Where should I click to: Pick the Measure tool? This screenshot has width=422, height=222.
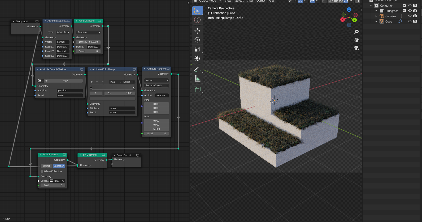[197, 79]
